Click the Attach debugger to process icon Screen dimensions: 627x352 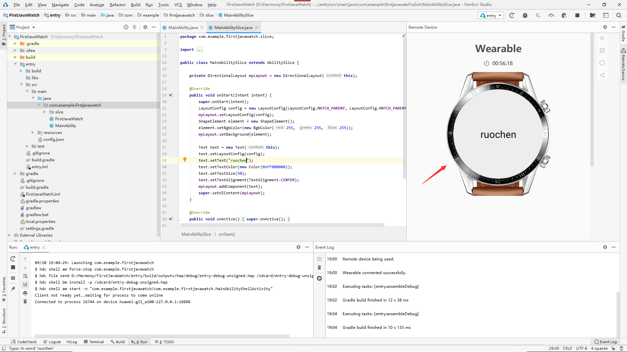pyautogui.click(x=564, y=15)
